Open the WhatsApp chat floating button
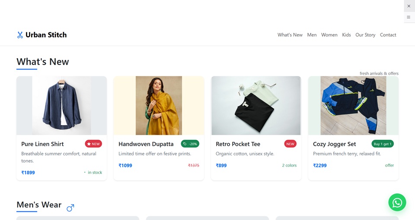The image size is (415, 220). pos(397,203)
